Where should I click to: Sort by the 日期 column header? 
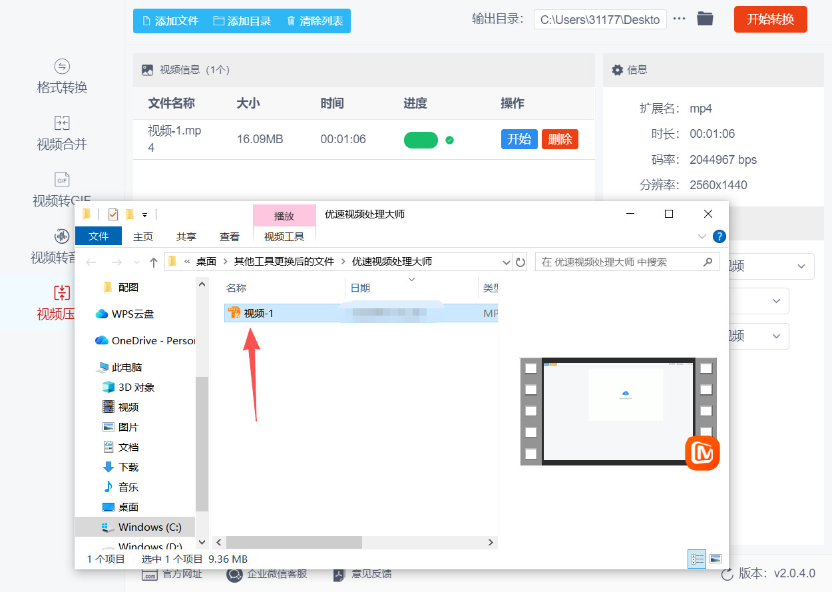pyautogui.click(x=360, y=288)
